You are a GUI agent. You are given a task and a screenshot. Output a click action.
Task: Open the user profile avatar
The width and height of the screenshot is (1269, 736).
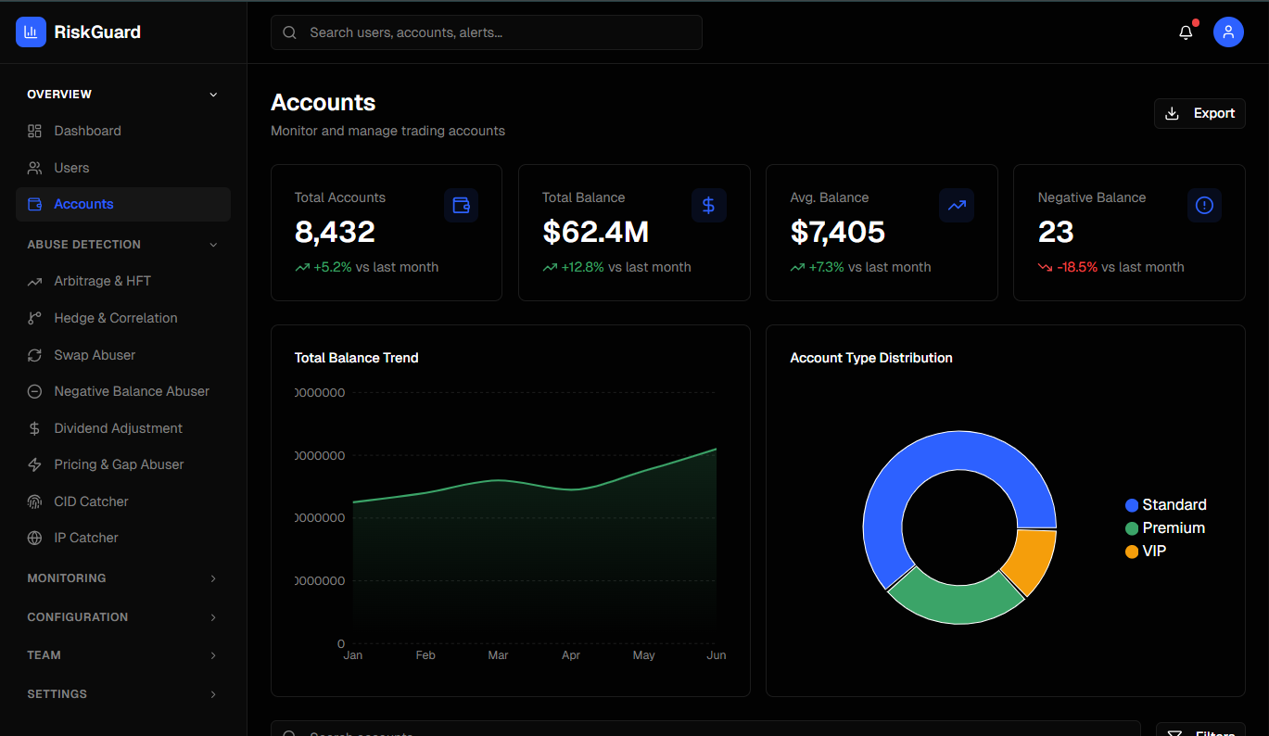coord(1228,32)
